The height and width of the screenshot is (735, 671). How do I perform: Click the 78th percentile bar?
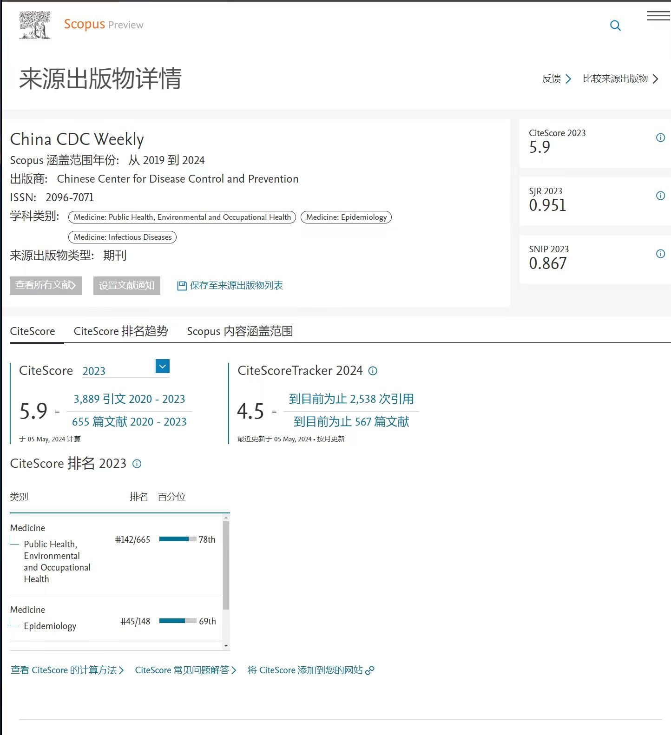click(178, 539)
